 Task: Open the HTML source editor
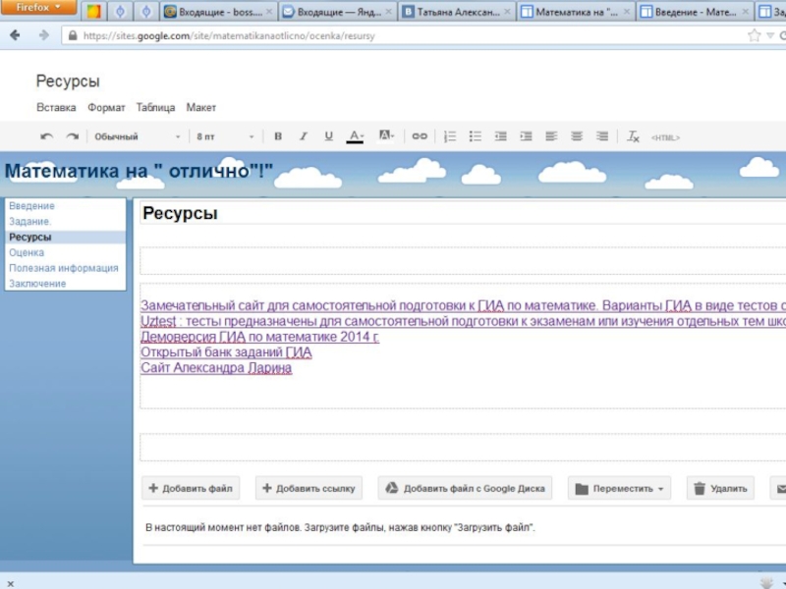click(665, 137)
